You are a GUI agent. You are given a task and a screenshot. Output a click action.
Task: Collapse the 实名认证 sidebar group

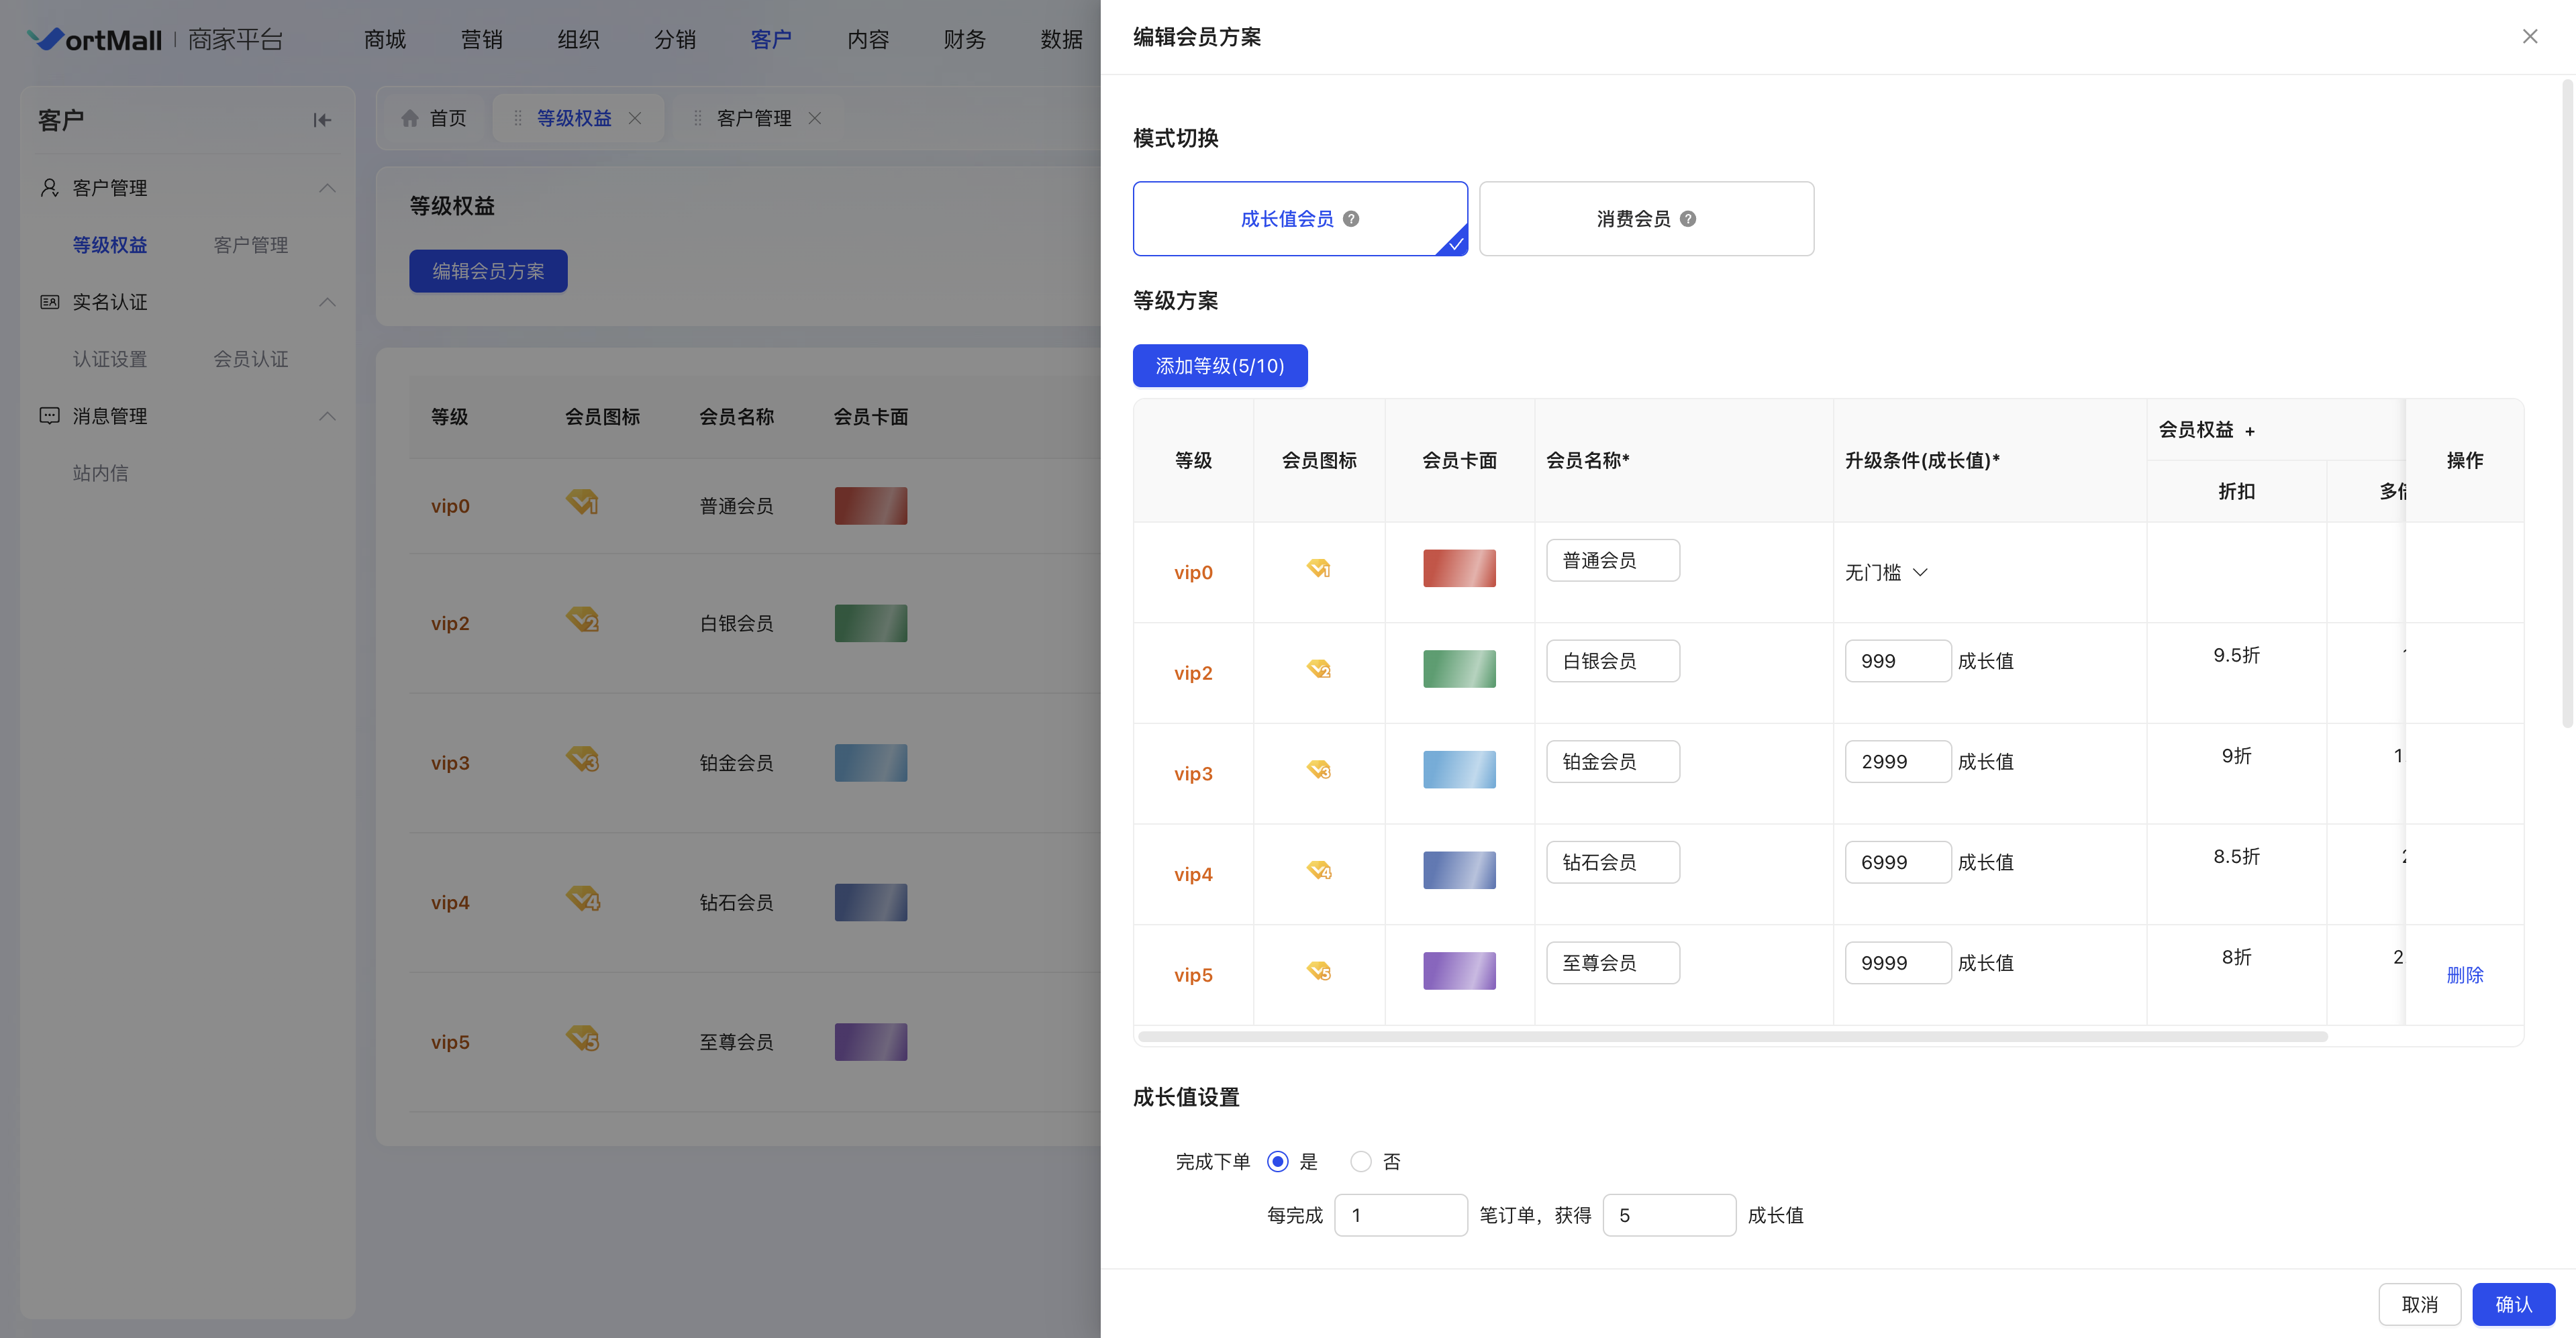pos(327,302)
